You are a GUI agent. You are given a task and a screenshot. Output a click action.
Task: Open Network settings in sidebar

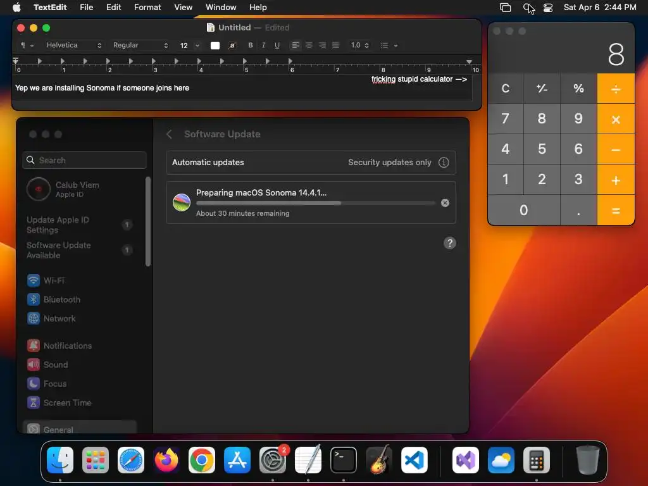coord(78,319)
